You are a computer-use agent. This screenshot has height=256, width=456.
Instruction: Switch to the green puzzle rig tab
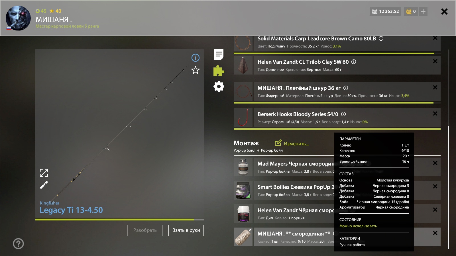point(219,71)
